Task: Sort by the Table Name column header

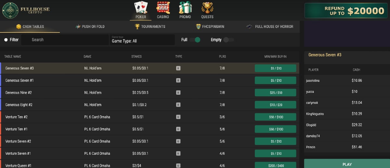Action: [13, 56]
